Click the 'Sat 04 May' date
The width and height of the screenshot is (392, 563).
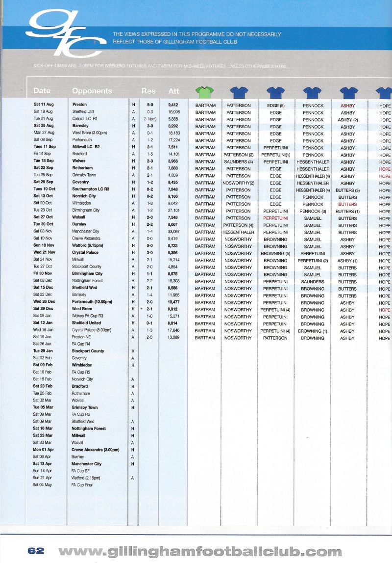click(x=43, y=485)
